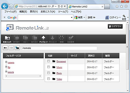
Task: Click the page vertical scrollbar thumb
Action: pyautogui.click(x=127, y=47)
